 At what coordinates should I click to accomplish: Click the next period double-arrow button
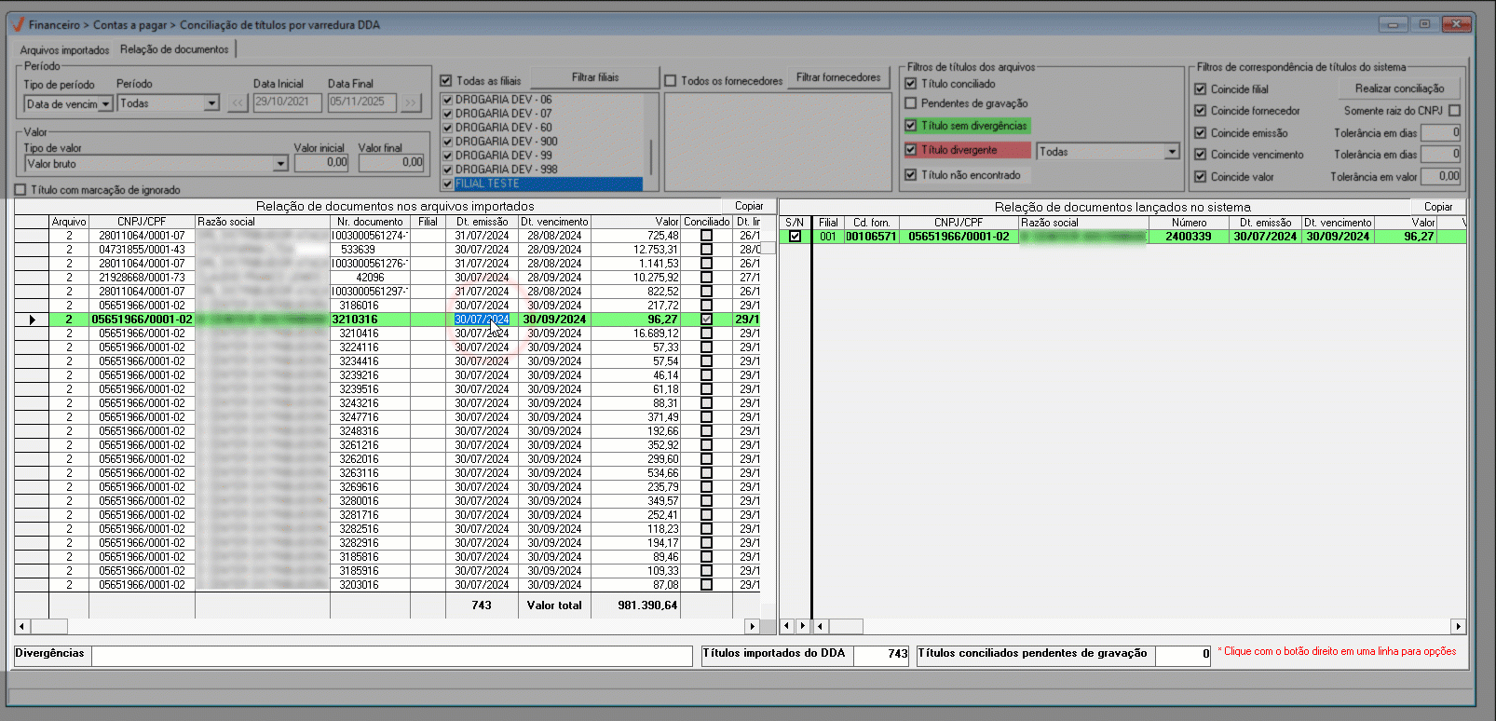point(411,103)
